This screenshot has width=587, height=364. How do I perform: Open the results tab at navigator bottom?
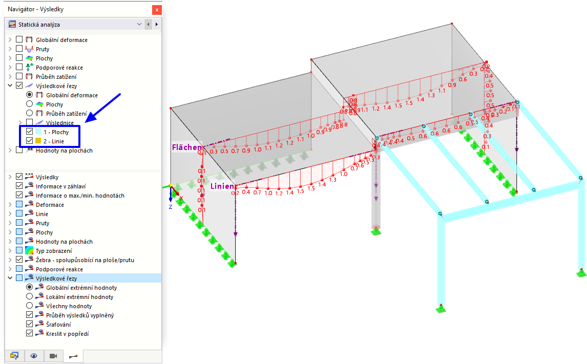coord(73,356)
